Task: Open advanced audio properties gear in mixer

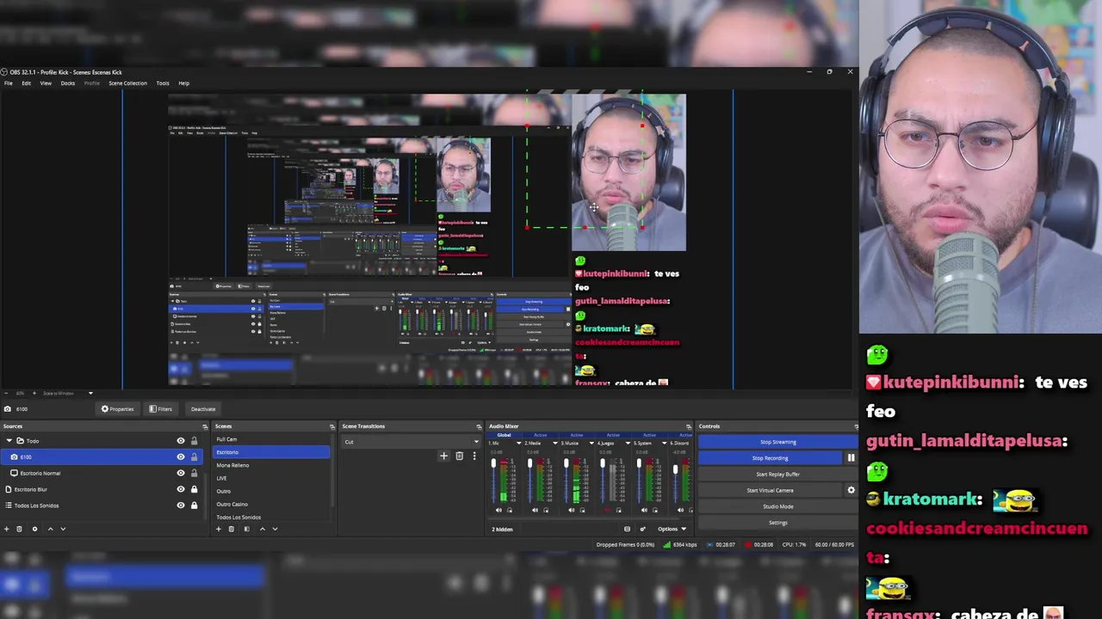Action: point(642,529)
